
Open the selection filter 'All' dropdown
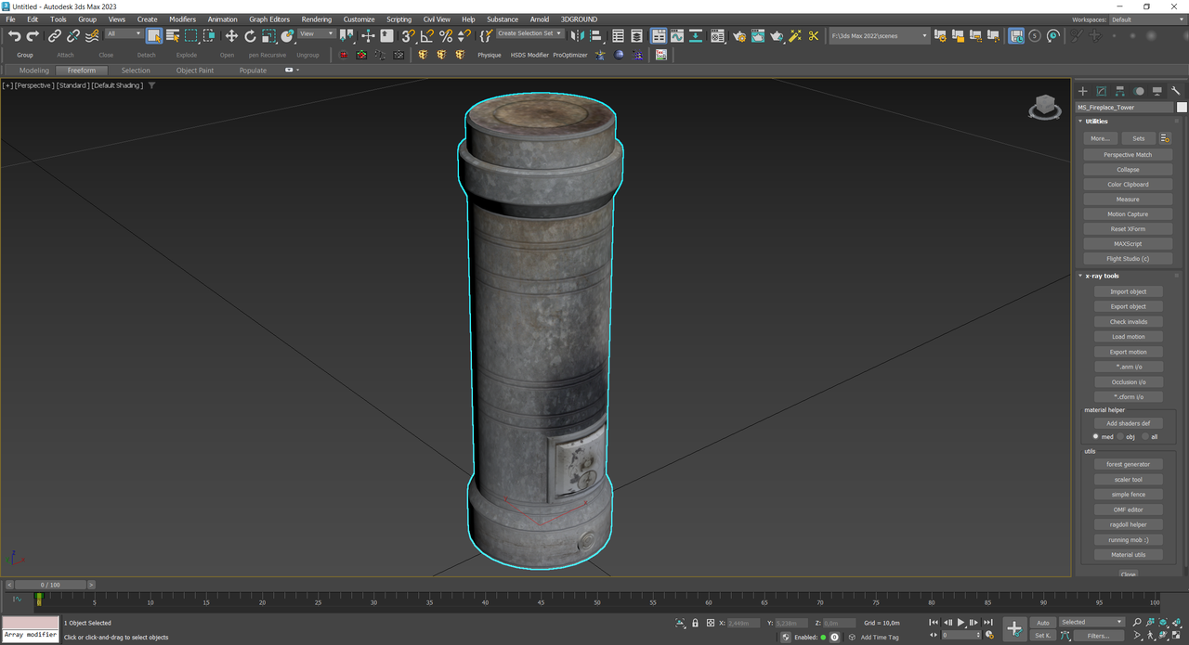pos(124,34)
